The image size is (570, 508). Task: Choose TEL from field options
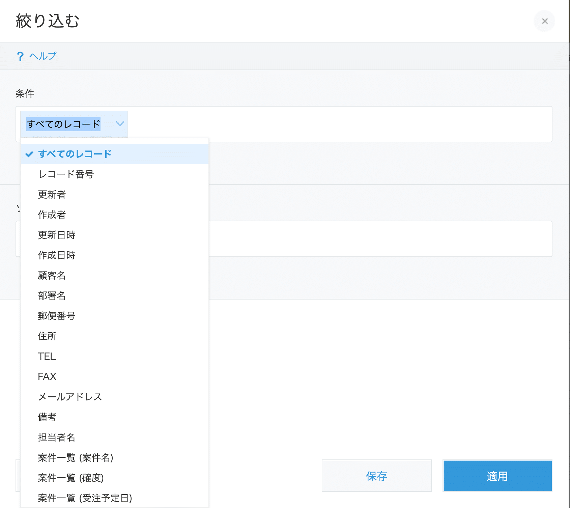(x=47, y=356)
